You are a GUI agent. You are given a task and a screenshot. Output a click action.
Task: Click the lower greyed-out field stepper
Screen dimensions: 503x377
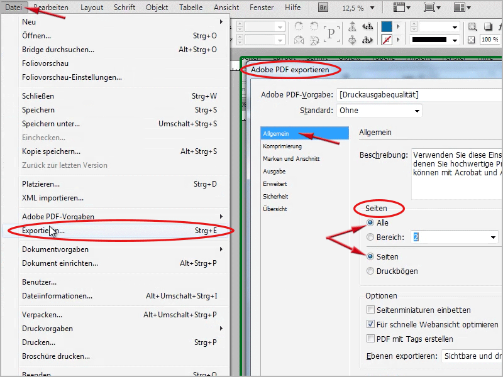(240, 40)
